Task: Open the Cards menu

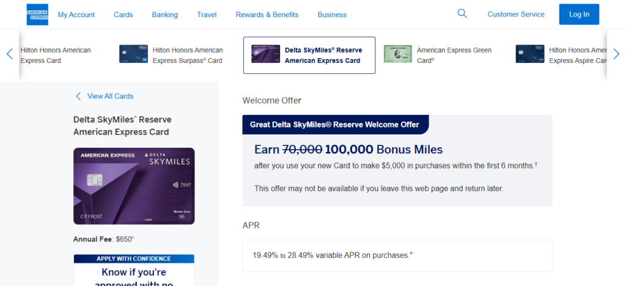Action: click(123, 15)
